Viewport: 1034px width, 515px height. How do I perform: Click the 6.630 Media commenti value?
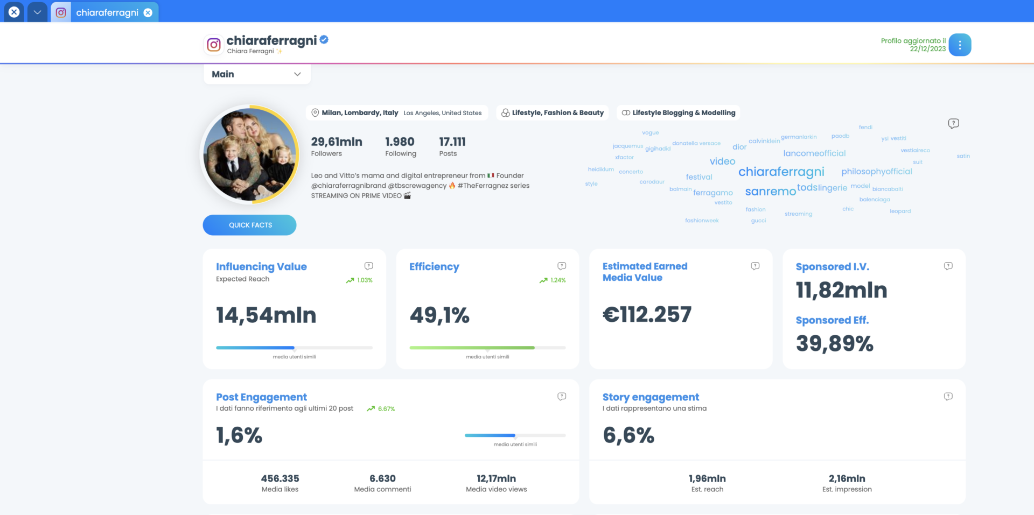(x=382, y=478)
